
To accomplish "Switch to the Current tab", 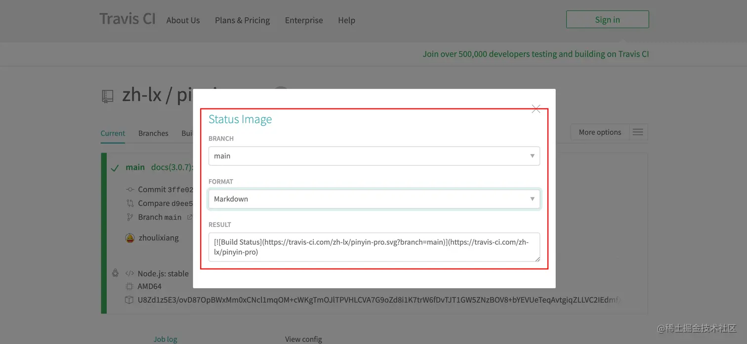I will [113, 133].
